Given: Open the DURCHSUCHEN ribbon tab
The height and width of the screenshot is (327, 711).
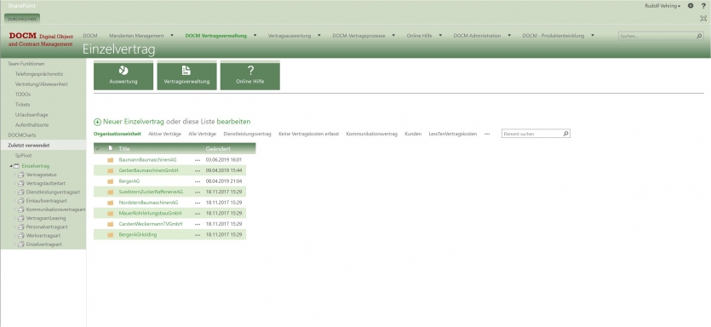Looking at the screenshot, I should [x=22, y=19].
